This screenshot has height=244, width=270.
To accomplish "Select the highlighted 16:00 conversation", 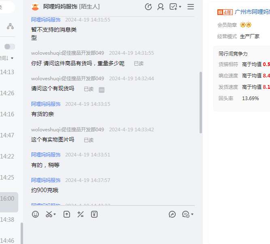I will pyautogui.click(x=8, y=199).
